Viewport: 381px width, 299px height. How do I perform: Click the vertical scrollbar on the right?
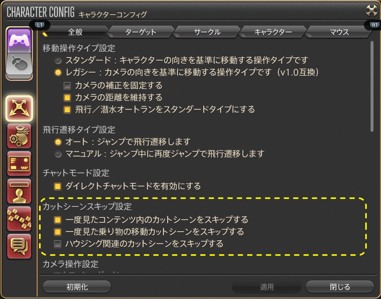372,86
